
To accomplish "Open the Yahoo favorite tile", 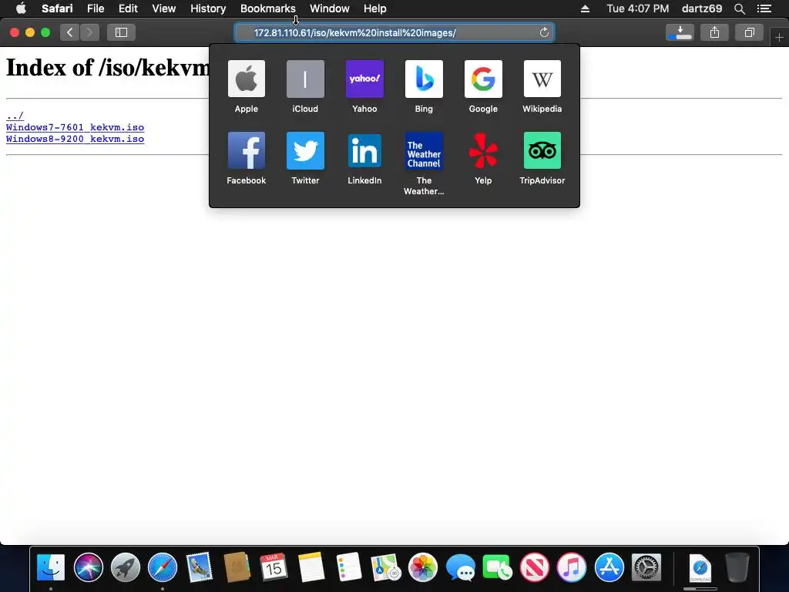I will coord(364,79).
